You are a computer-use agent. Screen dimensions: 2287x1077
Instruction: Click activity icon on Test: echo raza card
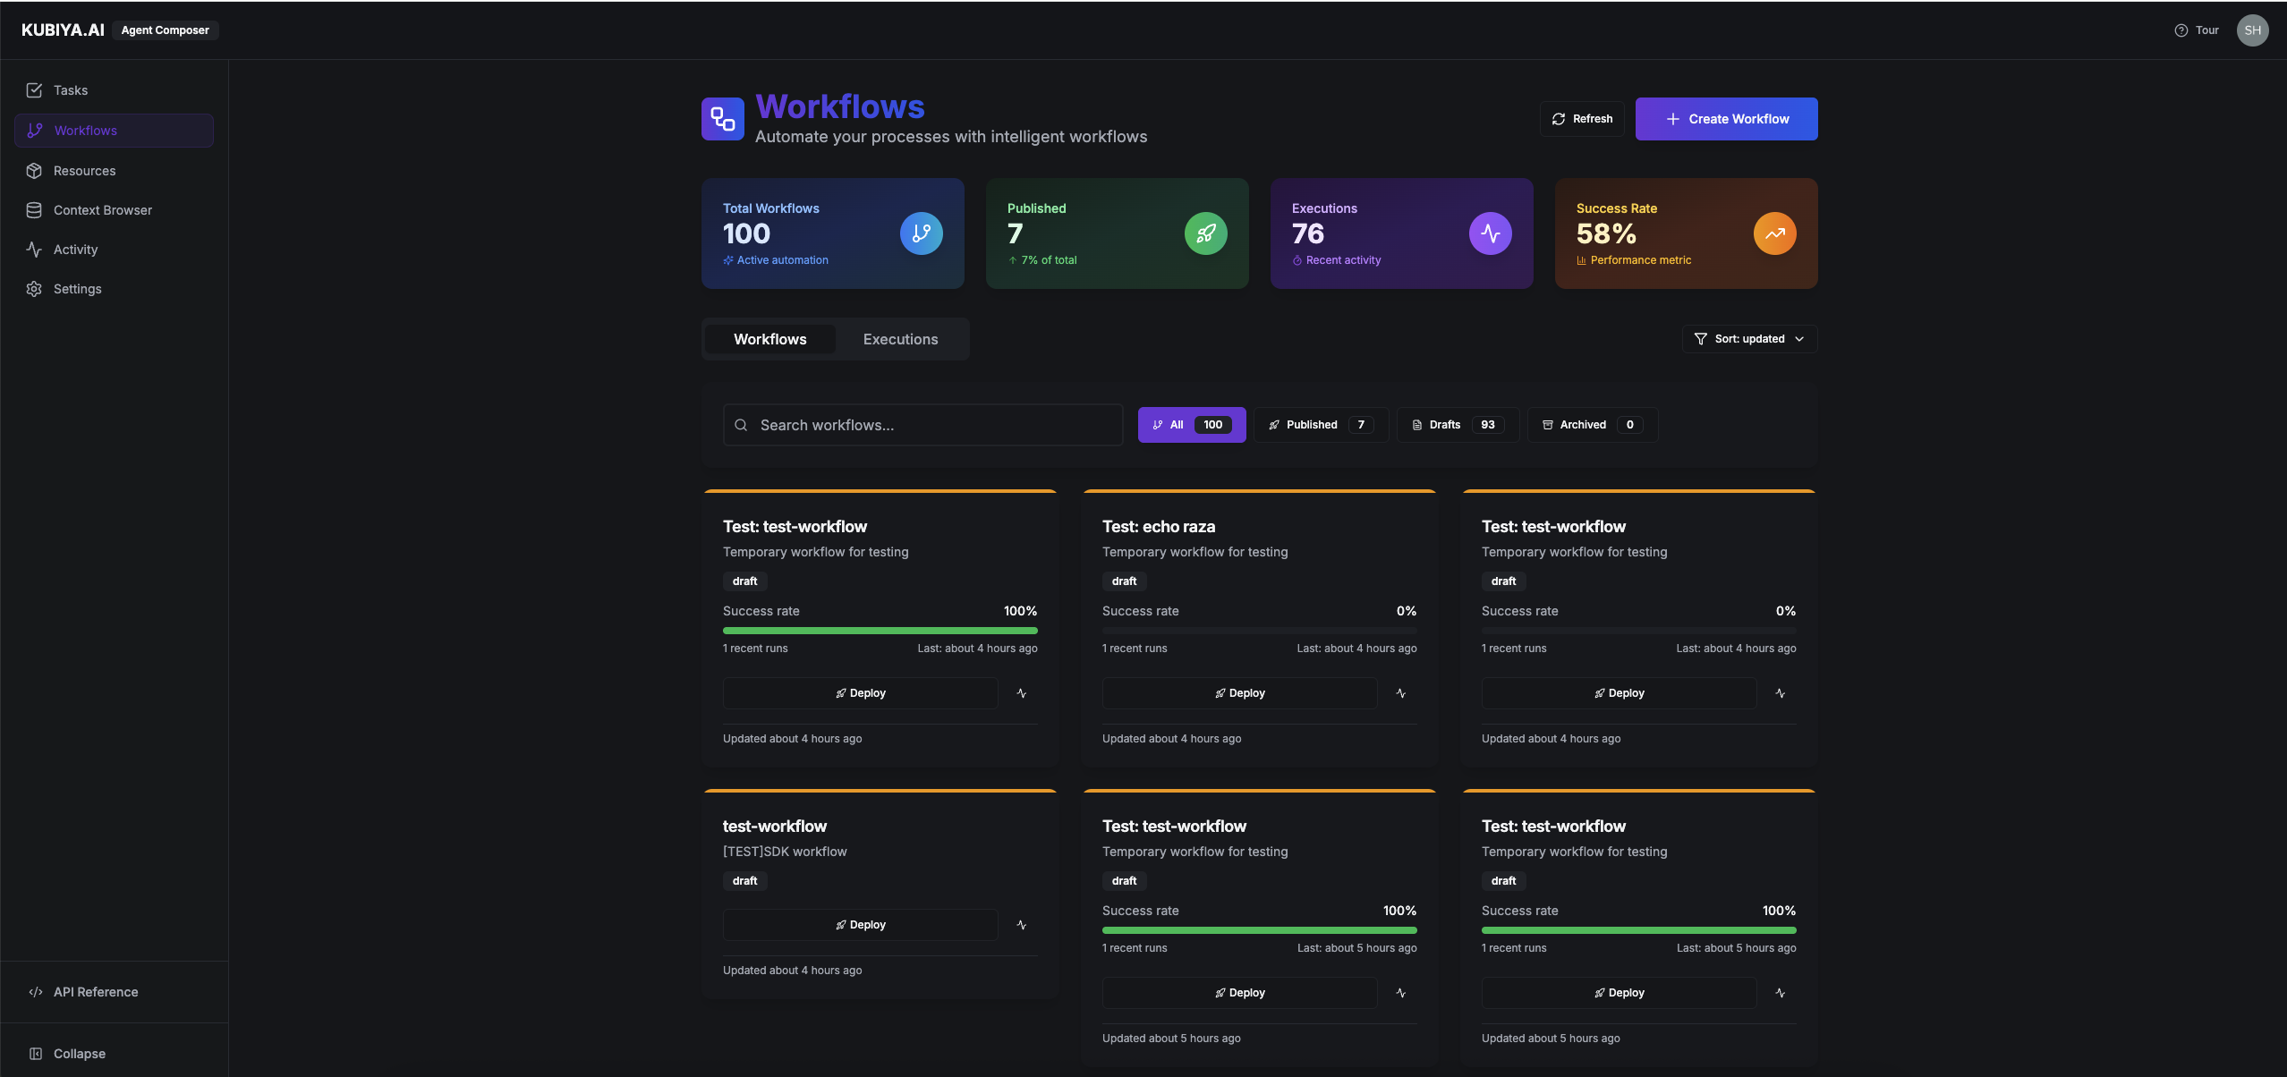pos(1401,693)
